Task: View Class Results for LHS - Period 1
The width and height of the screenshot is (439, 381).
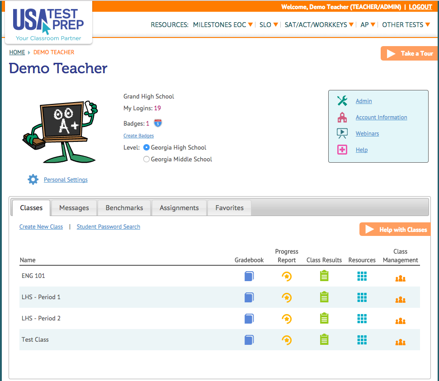Action: click(x=324, y=297)
